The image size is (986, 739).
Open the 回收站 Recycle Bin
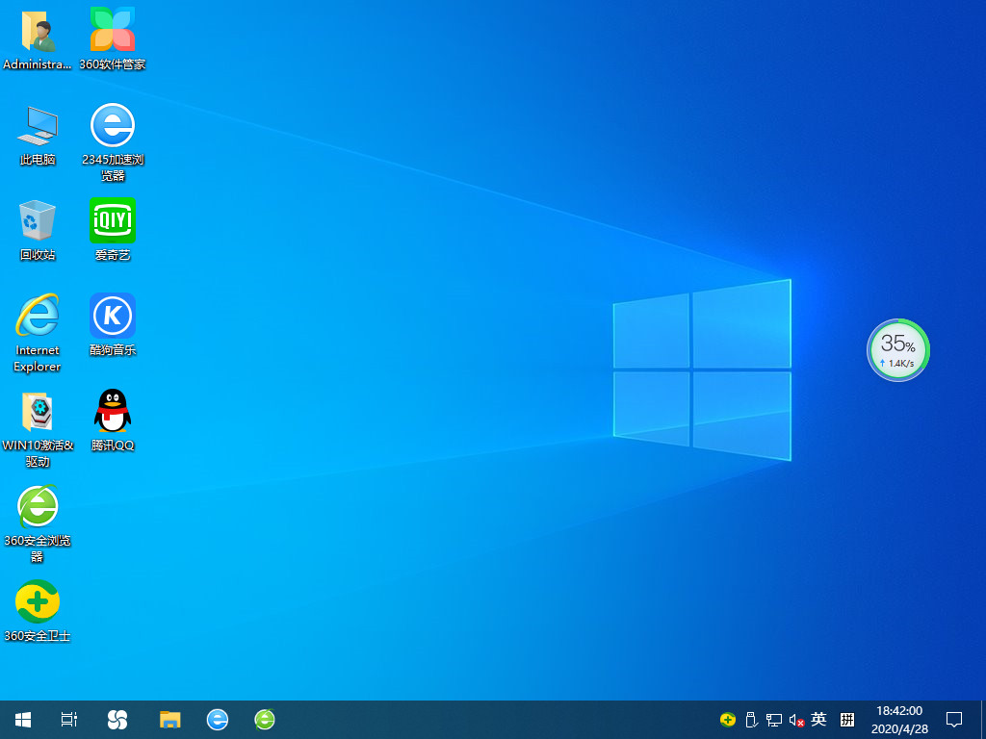pyautogui.click(x=38, y=221)
